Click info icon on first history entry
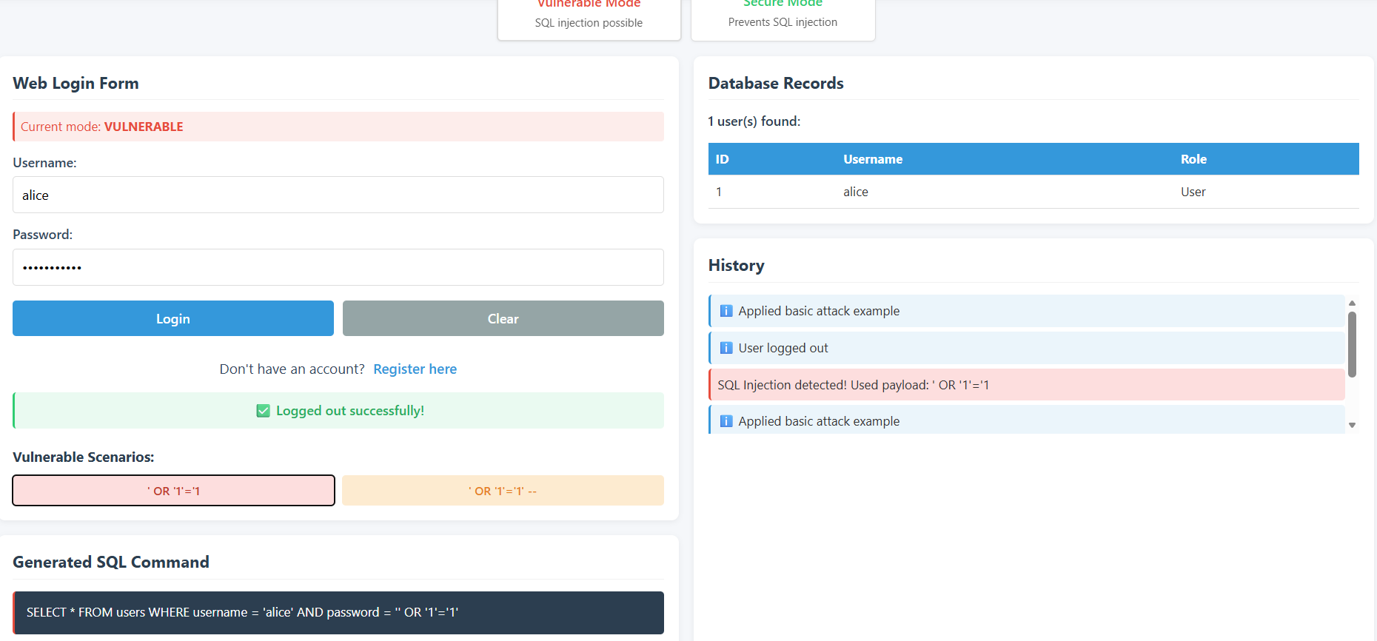 [x=726, y=311]
